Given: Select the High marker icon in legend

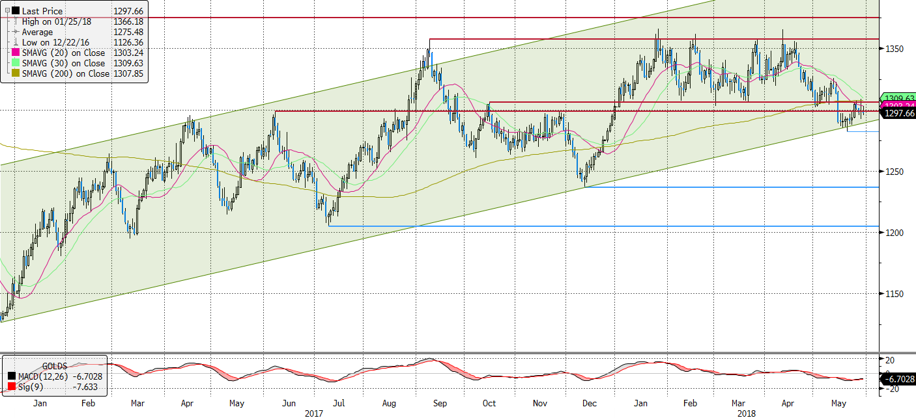Looking at the screenshot, I should click(x=16, y=21).
